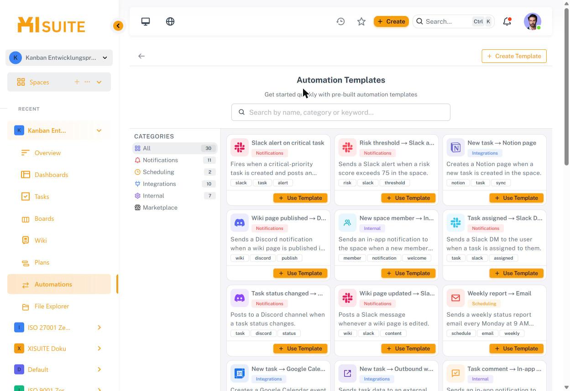Filter by All category
Screen dimensions: 570x391
(x=175, y=148)
